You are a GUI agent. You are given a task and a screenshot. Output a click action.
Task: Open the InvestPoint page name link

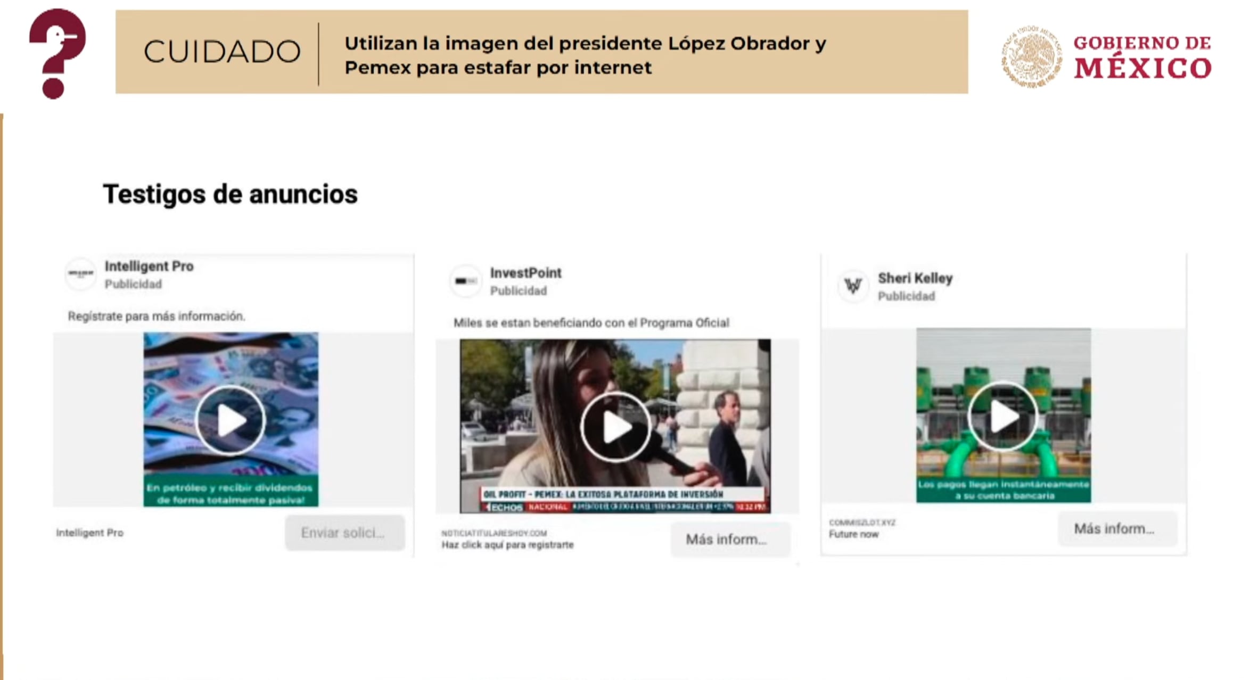525,273
